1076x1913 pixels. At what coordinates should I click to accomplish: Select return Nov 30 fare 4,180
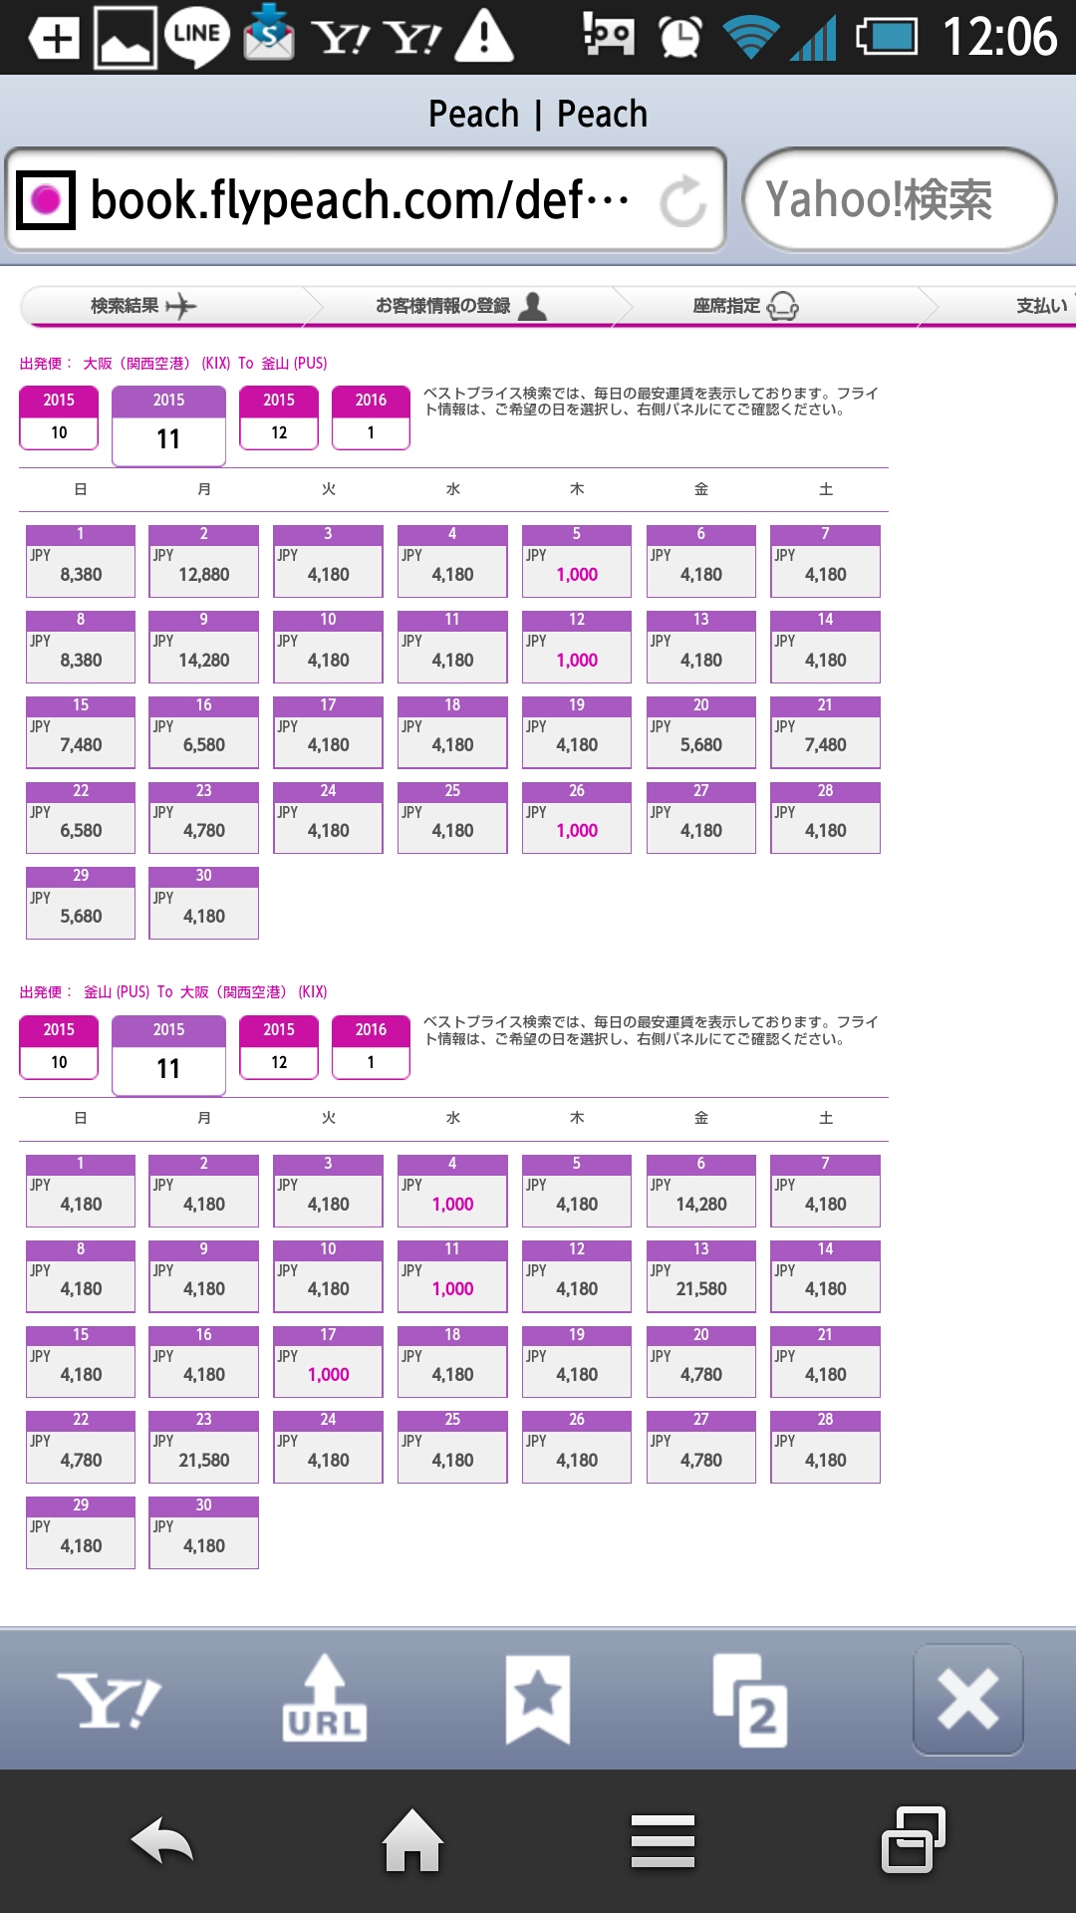click(203, 1533)
